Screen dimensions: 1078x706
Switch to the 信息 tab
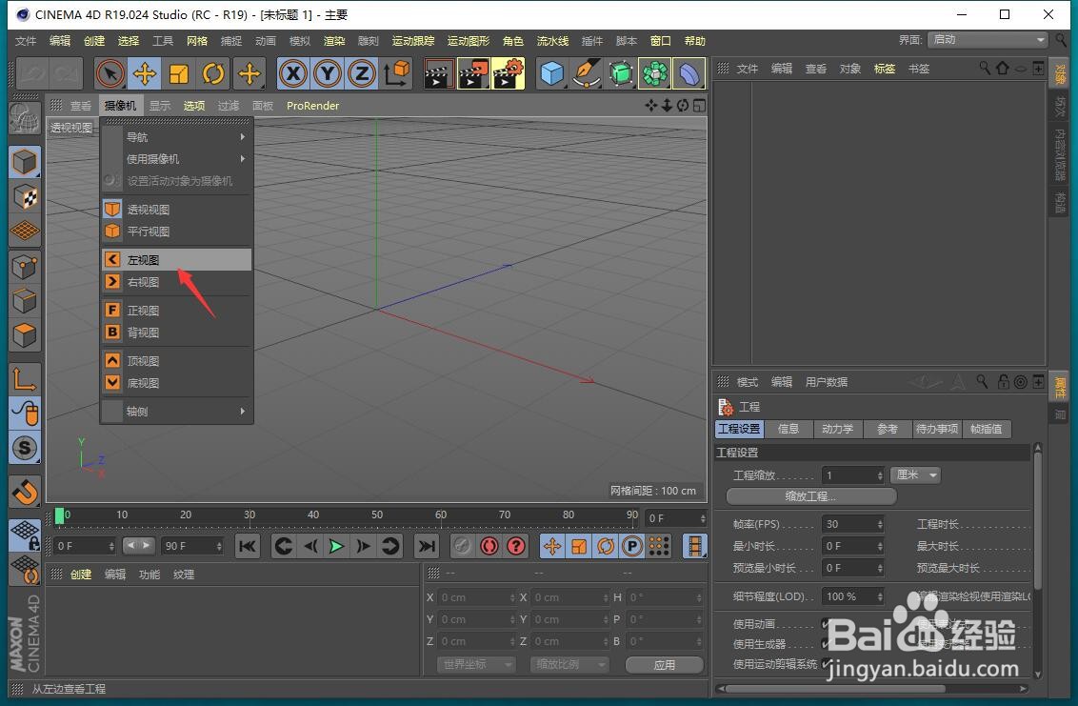[788, 429]
